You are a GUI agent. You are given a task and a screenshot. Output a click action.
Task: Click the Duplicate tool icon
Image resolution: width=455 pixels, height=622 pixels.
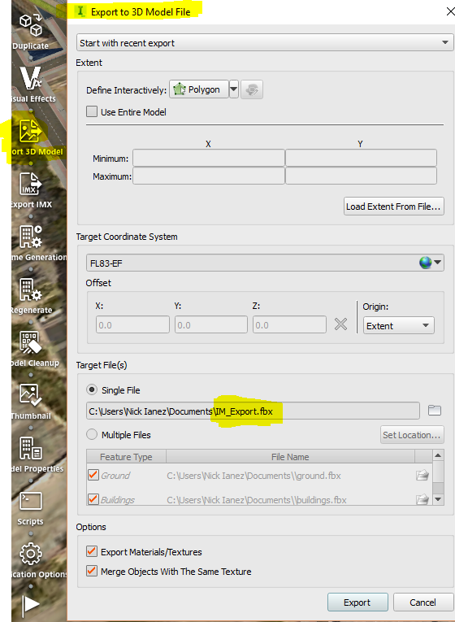point(31,25)
